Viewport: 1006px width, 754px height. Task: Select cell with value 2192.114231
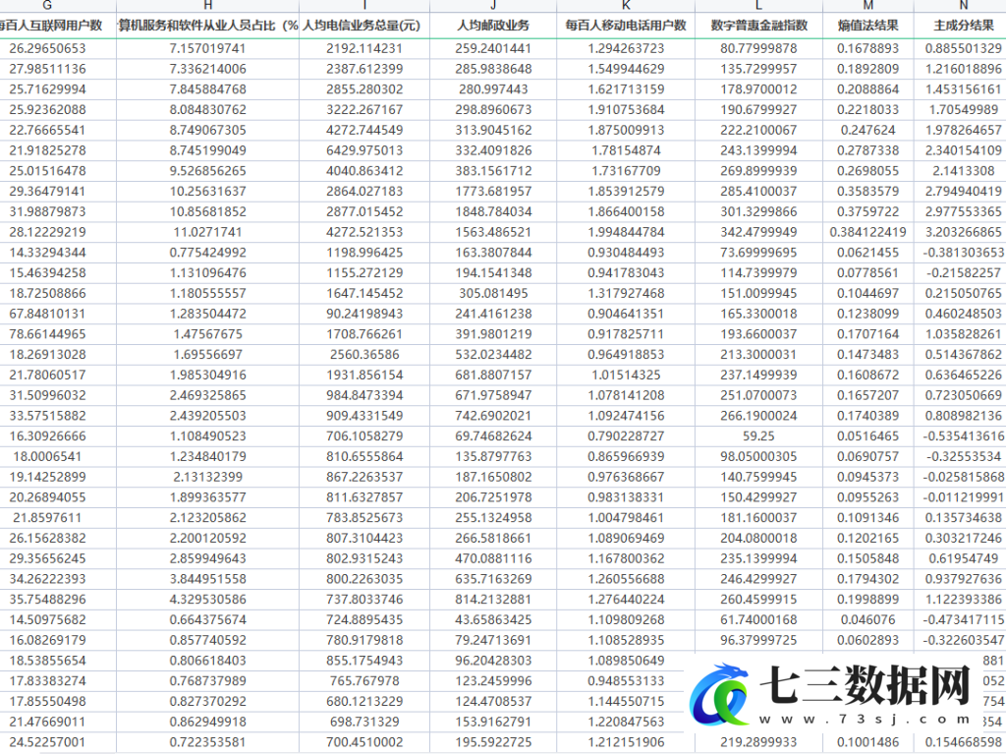pyautogui.click(x=364, y=49)
